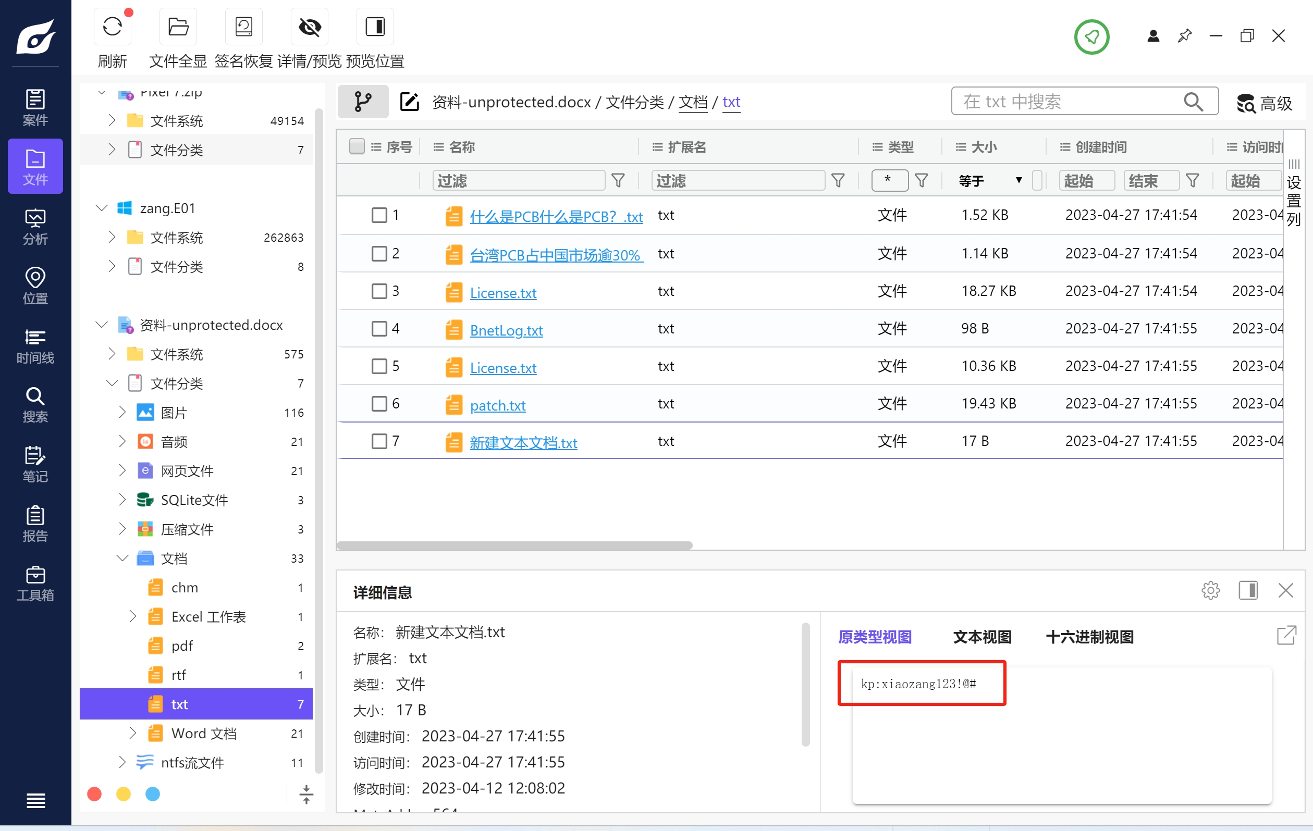This screenshot has height=831, width=1313.
Task: Switch to the 文本视图 tab
Action: point(982,637)
